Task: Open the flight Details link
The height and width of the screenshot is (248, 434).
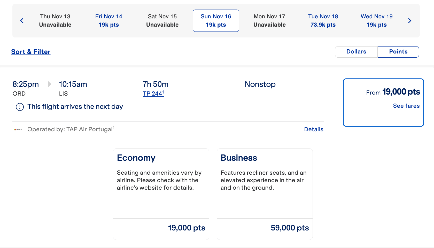Action: (314, 129)
